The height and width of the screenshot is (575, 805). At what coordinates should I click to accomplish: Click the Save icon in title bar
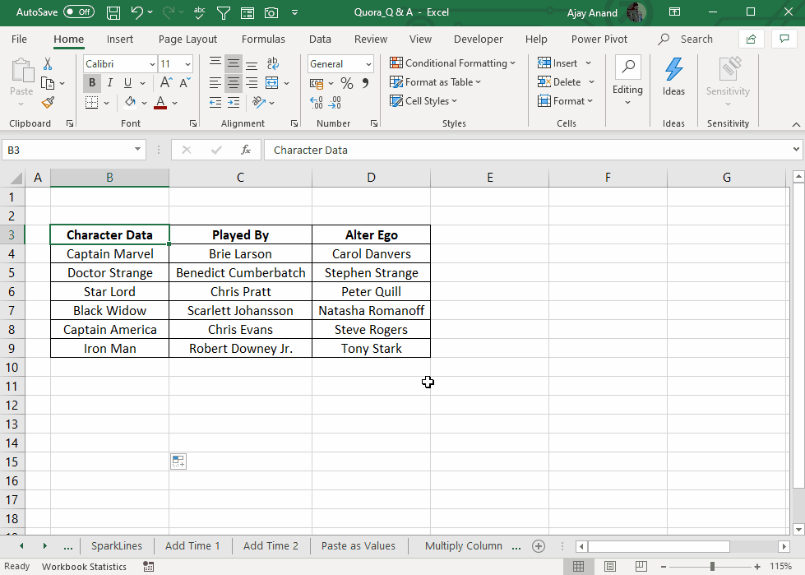point(113,13)
